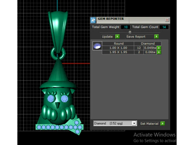Click the green Set Material arrow

[x=162, y=124]
